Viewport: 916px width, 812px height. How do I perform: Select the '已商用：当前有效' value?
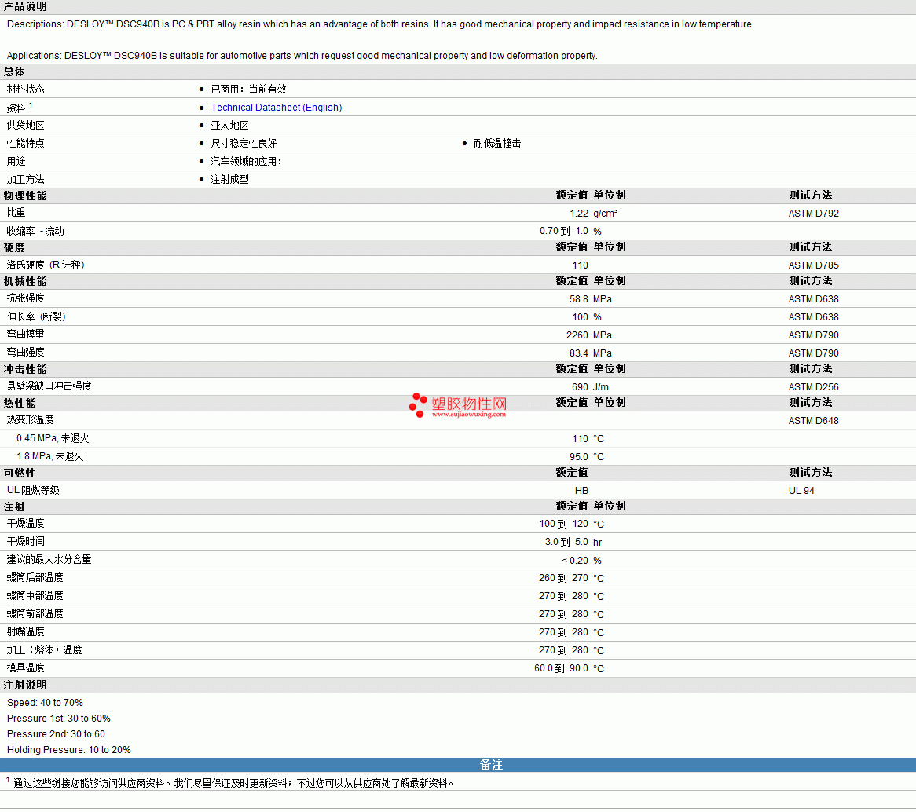pyautogui.click(x=248, y=90)
